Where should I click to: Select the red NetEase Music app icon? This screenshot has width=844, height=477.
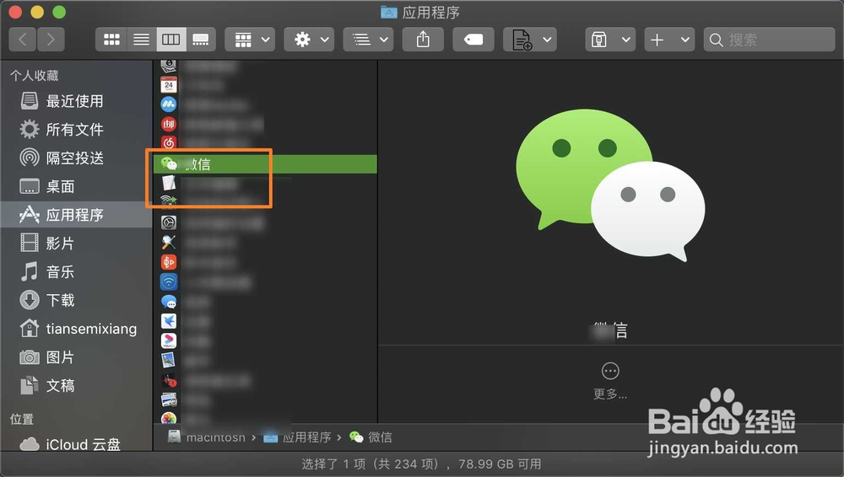tap(169, 143)
